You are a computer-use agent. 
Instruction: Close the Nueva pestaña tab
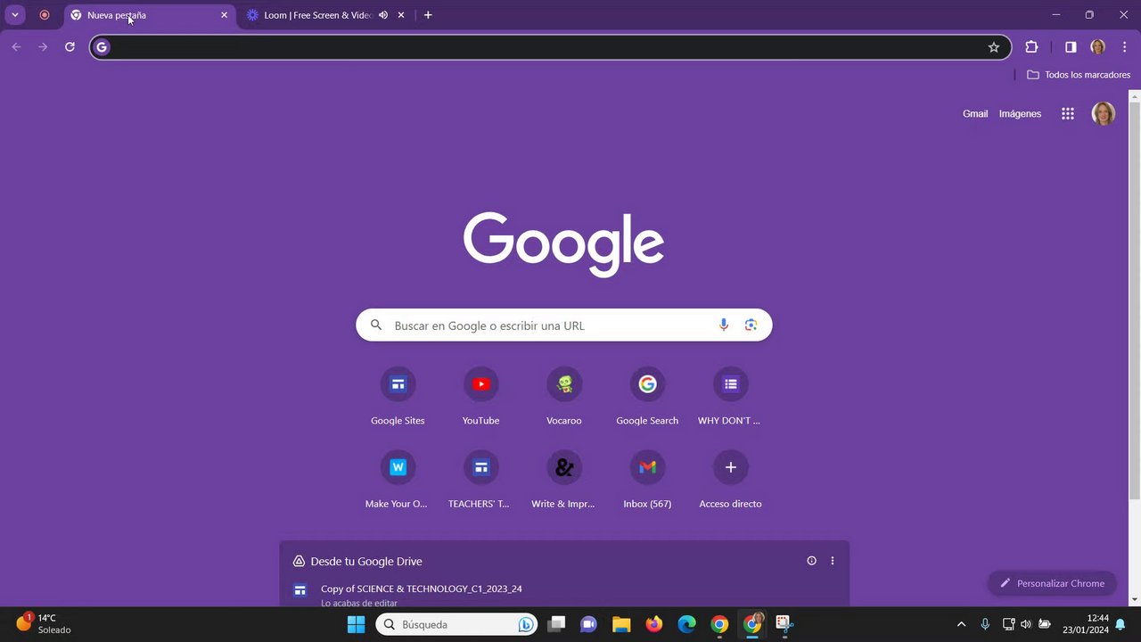click(225, 15)
